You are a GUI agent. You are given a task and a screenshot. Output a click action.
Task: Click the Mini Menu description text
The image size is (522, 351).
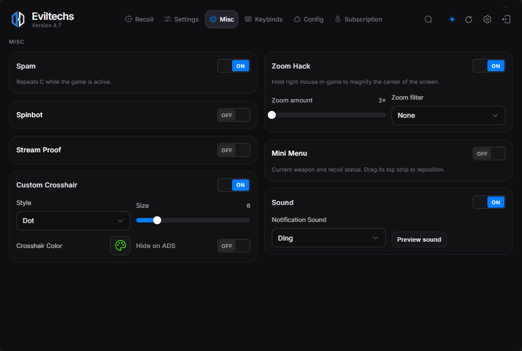pyautogui.click(x=358, y=169)
